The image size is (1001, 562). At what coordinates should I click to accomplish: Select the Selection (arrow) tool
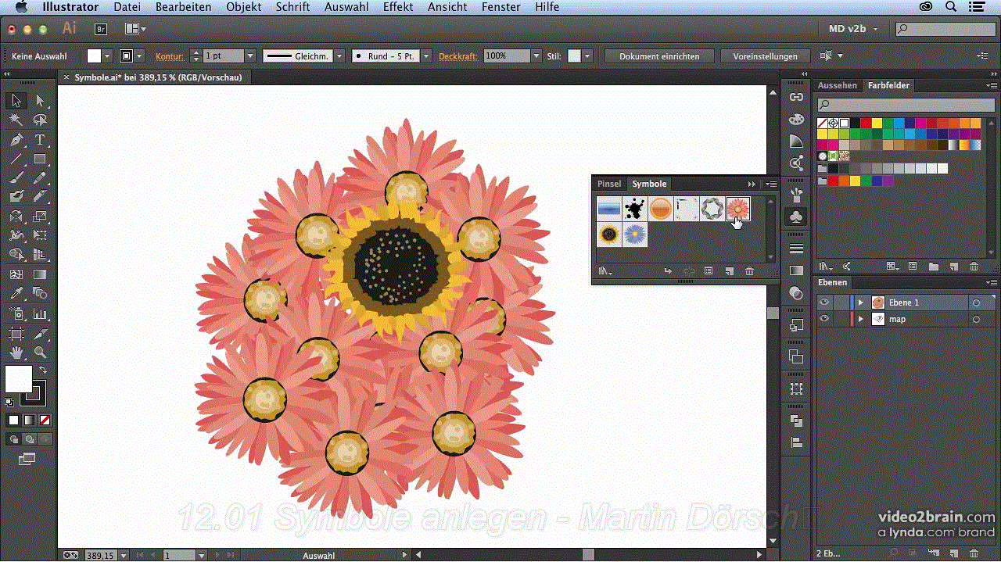pos(16,101)
